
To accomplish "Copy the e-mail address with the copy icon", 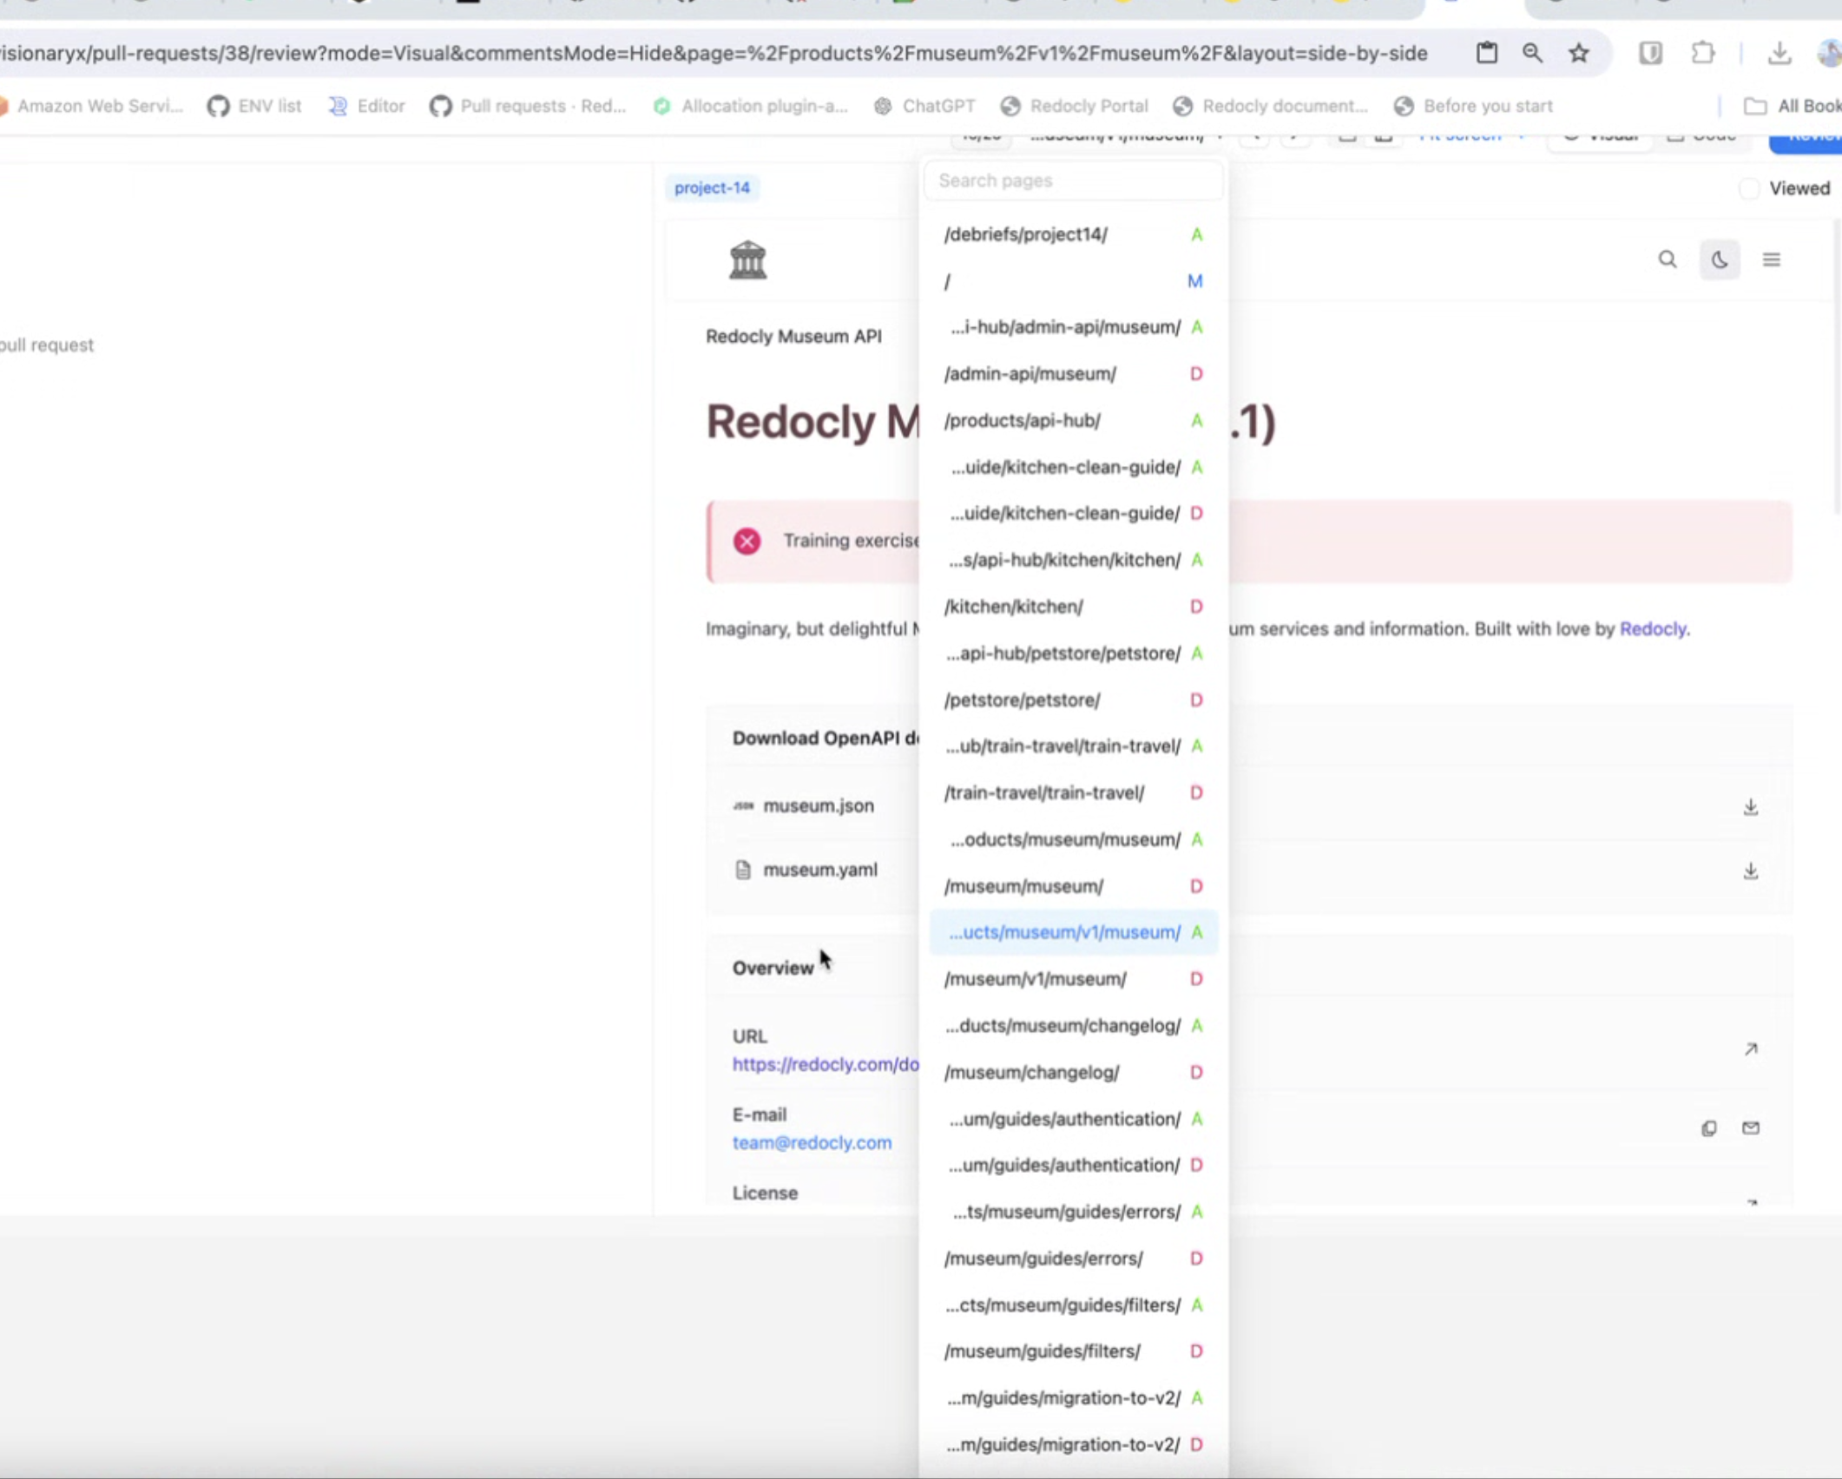I will (1708, 1128).
